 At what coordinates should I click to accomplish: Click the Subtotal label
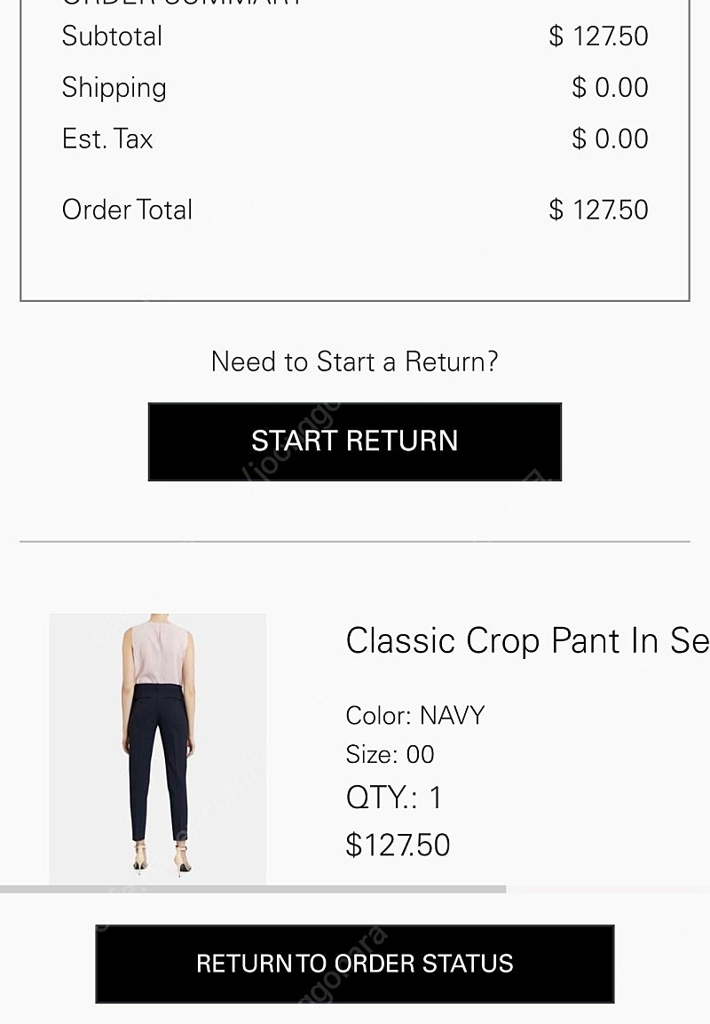(x=112, y=36)
